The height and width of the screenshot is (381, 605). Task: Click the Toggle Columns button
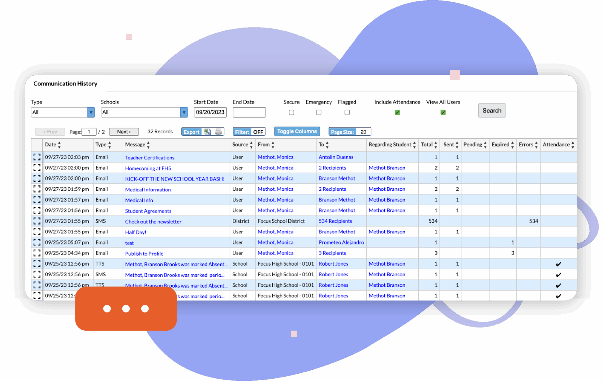point(297,131)
